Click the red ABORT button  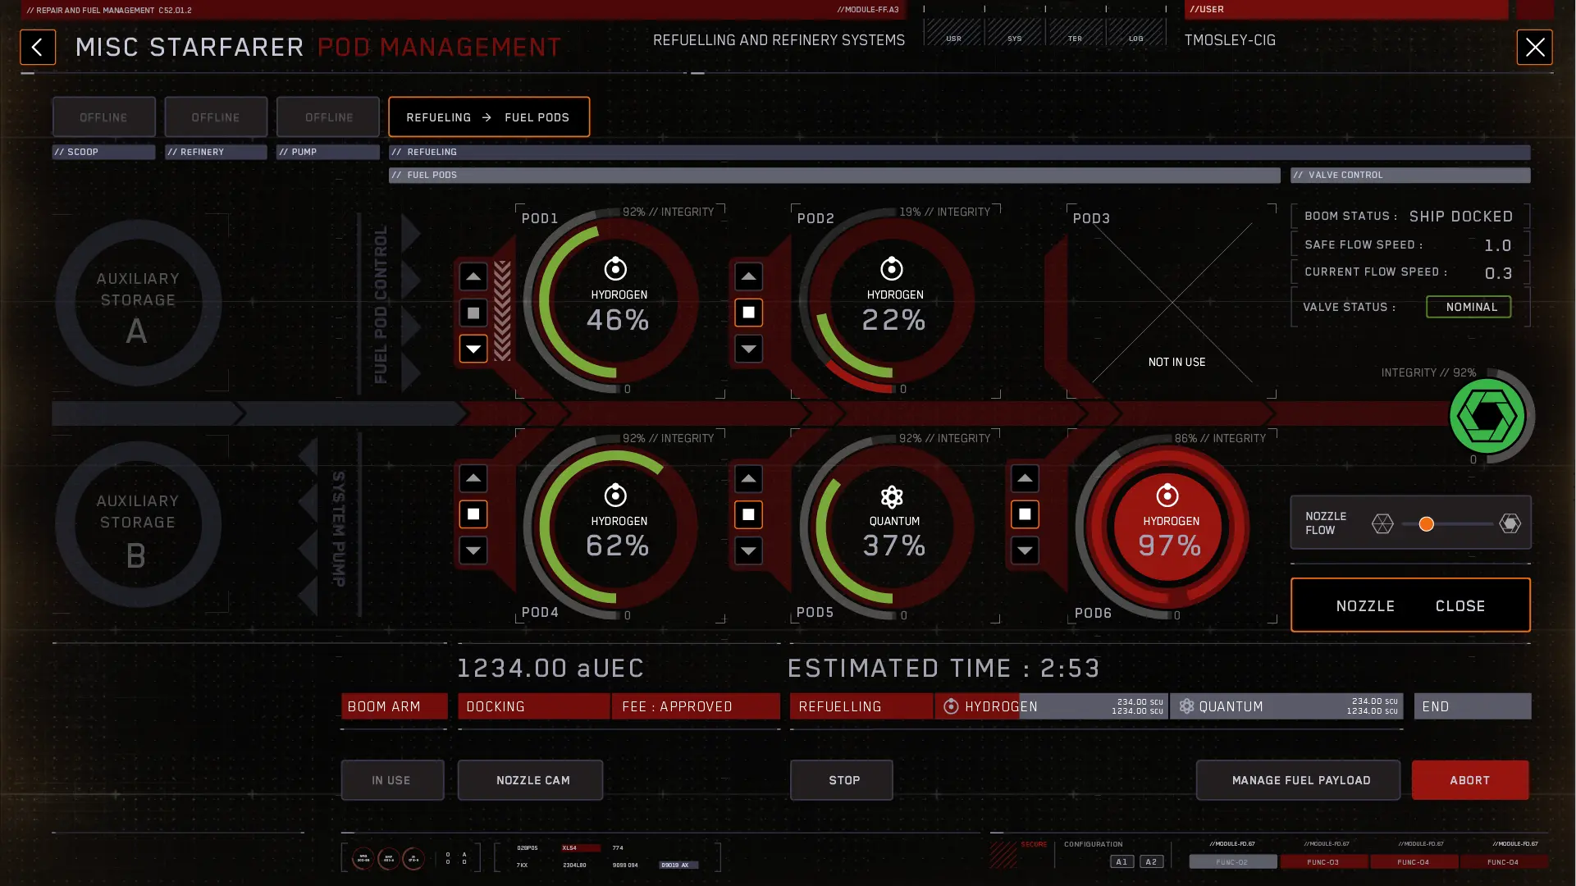point(1470,780)
